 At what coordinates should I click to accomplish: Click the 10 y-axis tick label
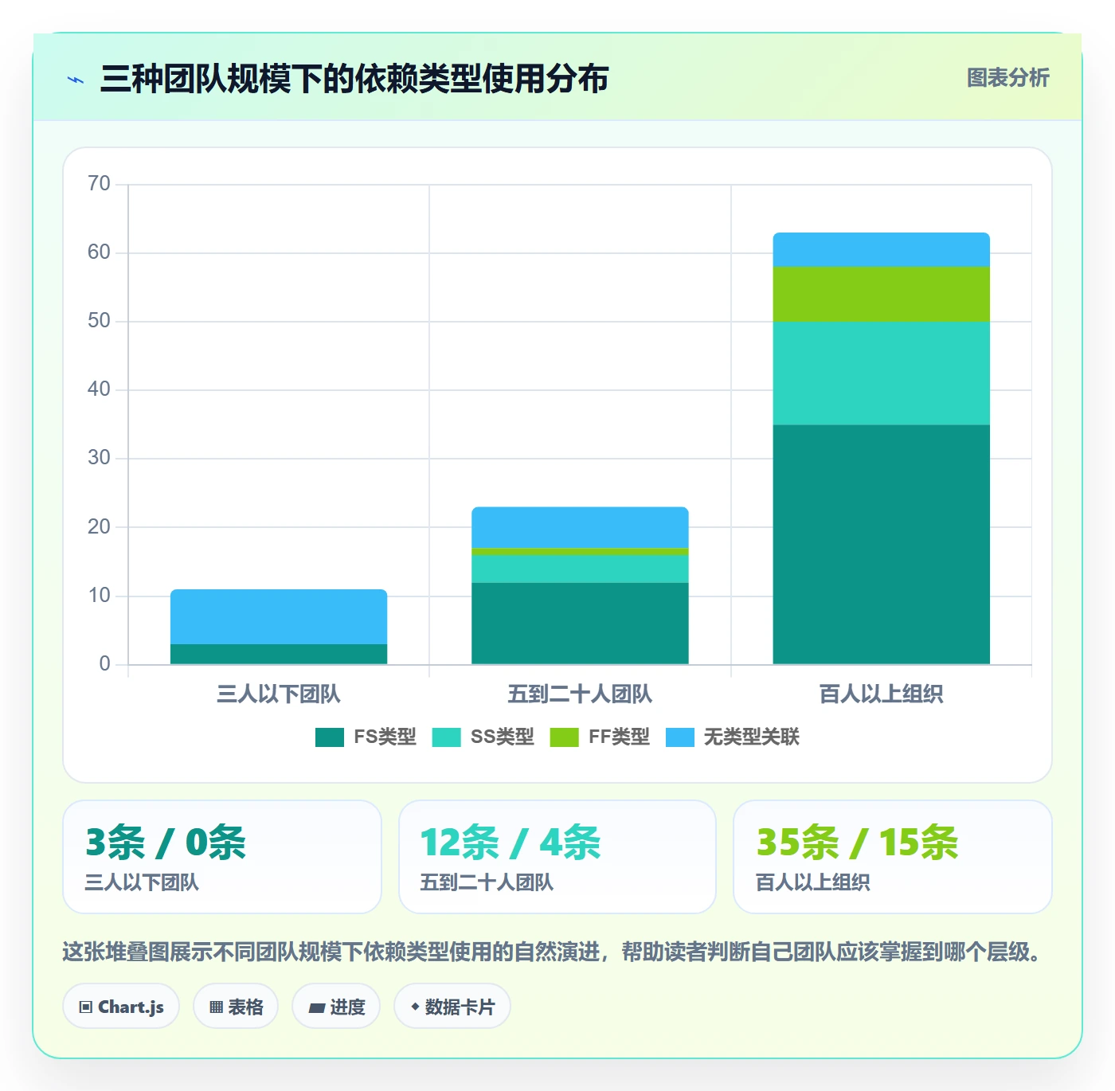100,596
